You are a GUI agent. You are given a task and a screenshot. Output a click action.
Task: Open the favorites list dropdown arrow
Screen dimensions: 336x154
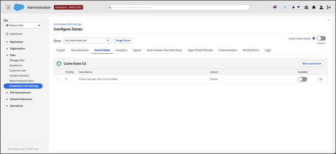(x=299, y=7)
